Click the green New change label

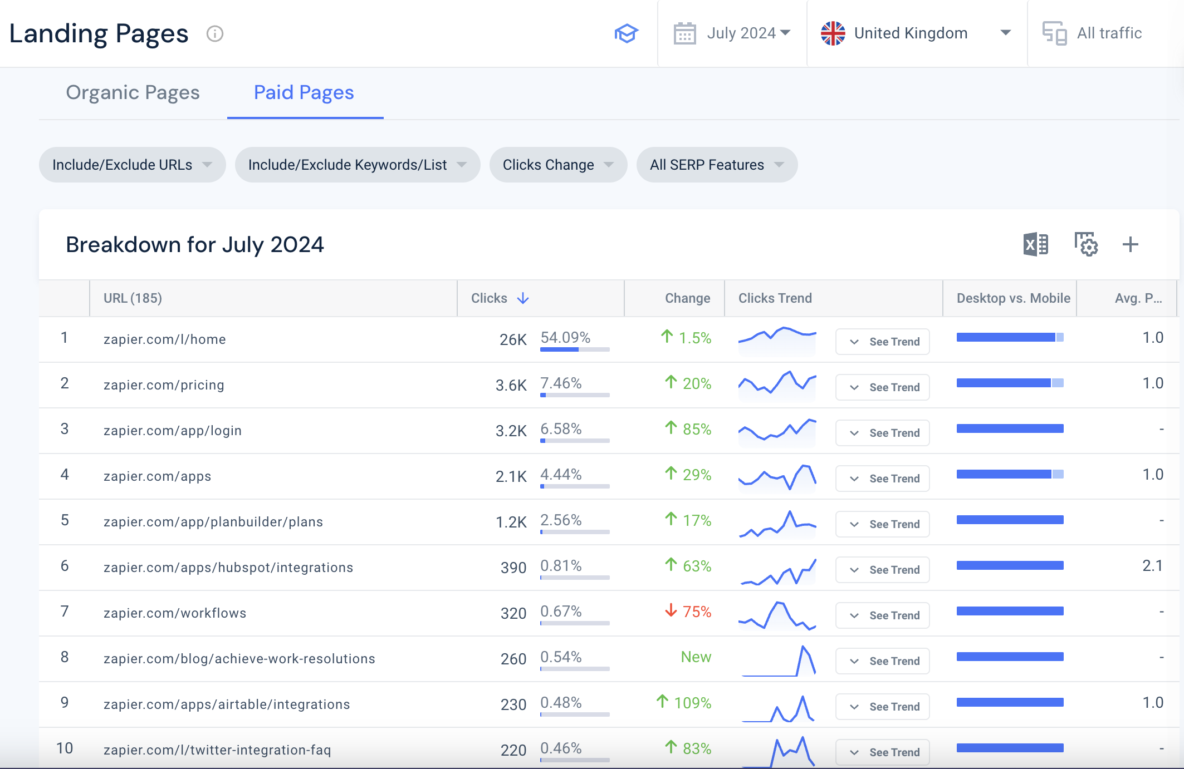pyautogui.click(x=696, y=657)
